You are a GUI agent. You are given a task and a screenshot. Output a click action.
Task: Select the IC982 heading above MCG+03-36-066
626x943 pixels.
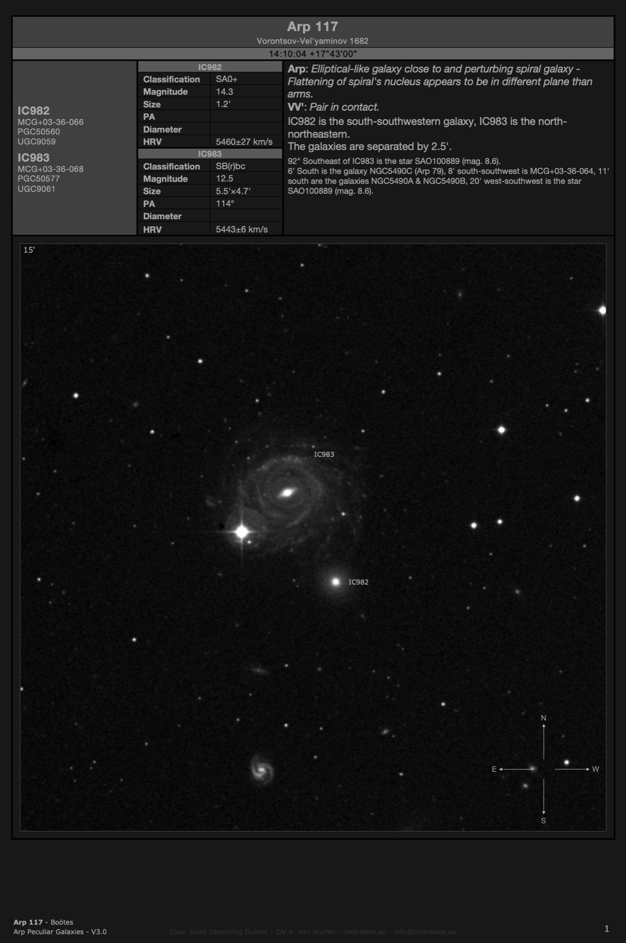pos(33,111)
